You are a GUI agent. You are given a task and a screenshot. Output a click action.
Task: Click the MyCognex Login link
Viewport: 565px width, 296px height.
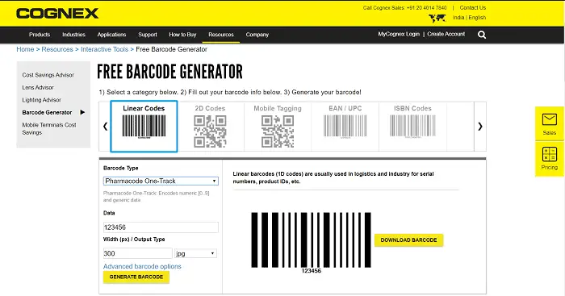point(399,34)
